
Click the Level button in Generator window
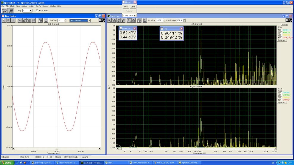(133, 7)
